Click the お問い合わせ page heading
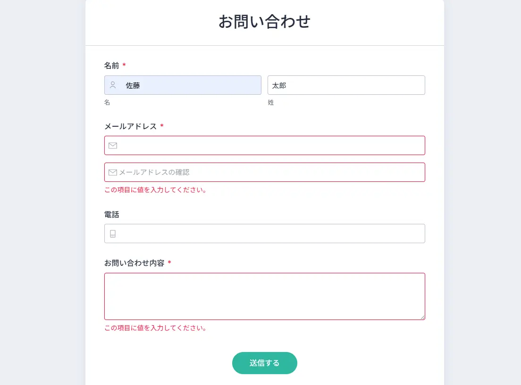The width and height of the screenshot is (521, 385). click(x=264, y=22)
